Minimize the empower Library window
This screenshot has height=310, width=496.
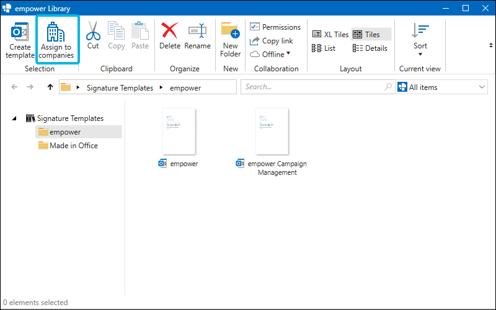pyautogui.click(x=446, y=8)
